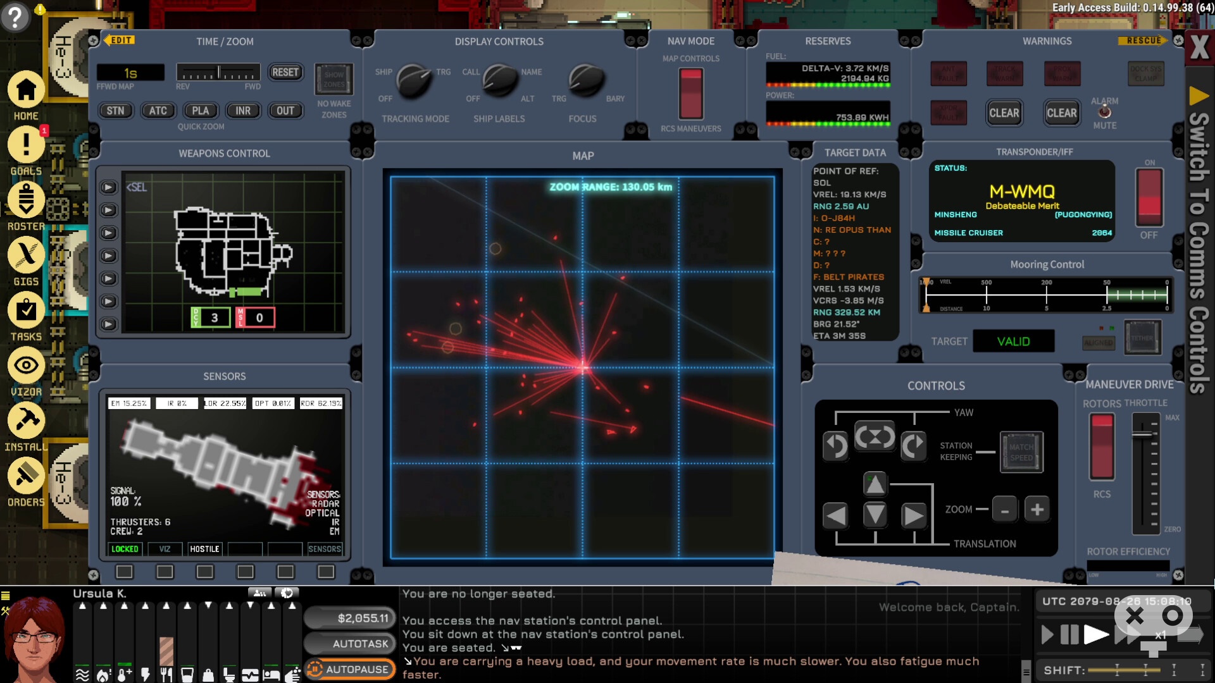The width and height of the screenshot is (1215, 683).
Task: Expand the first weapons control arrow
Action: [109, 187]
